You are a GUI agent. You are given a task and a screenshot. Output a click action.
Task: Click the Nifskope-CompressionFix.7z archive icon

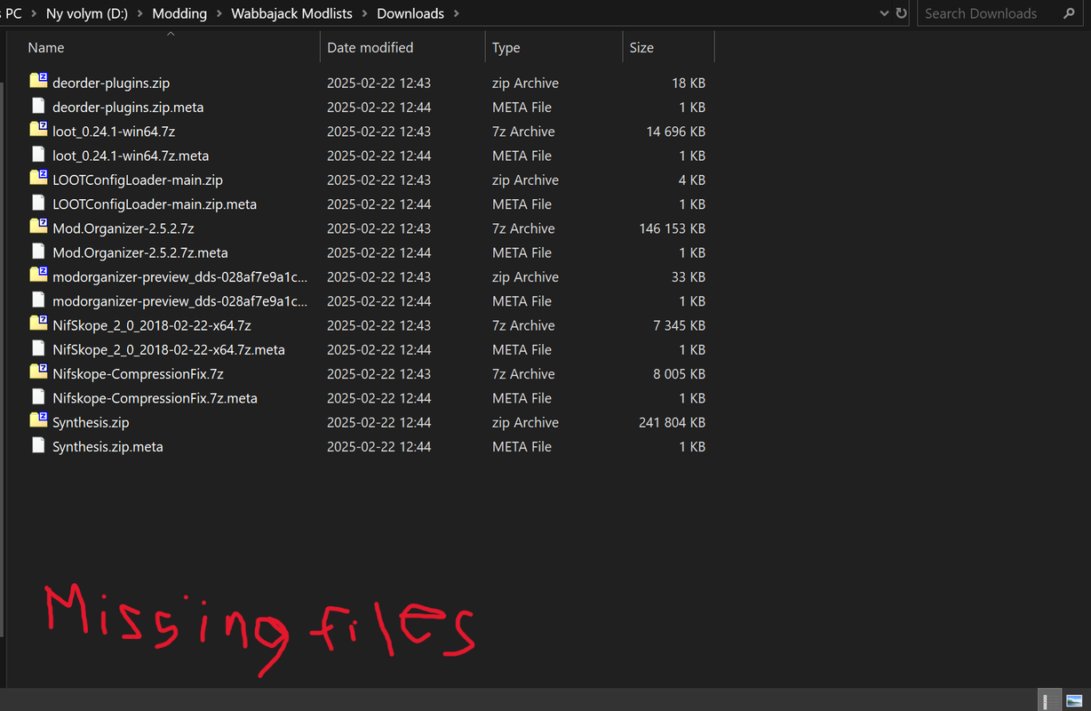tap(38, 373)
